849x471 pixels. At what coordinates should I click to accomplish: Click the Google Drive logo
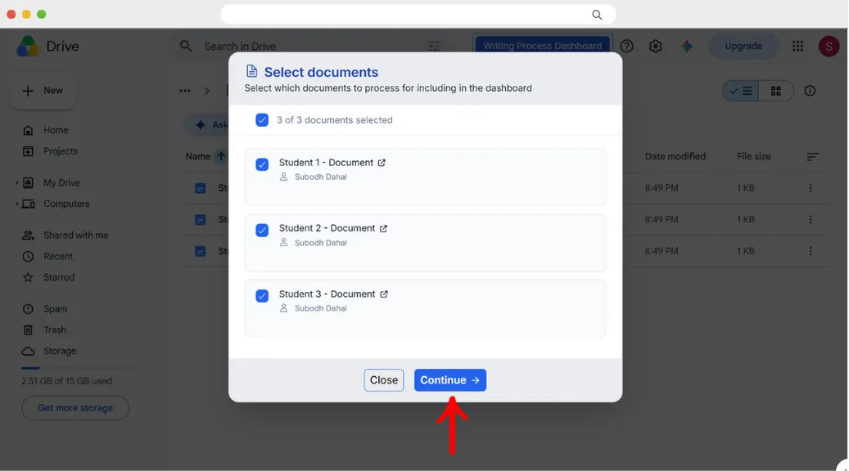[28, 47]
